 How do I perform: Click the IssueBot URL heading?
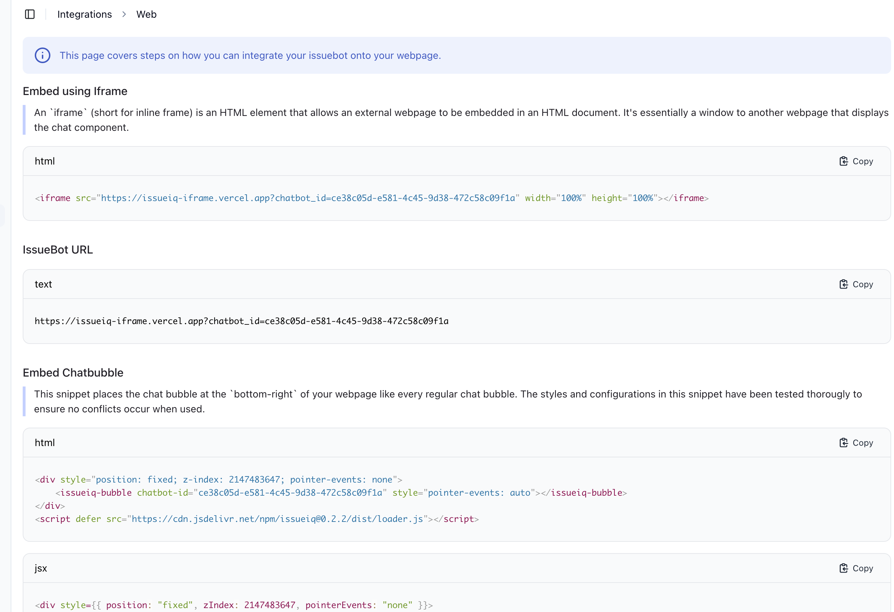(x=58, y=250)
